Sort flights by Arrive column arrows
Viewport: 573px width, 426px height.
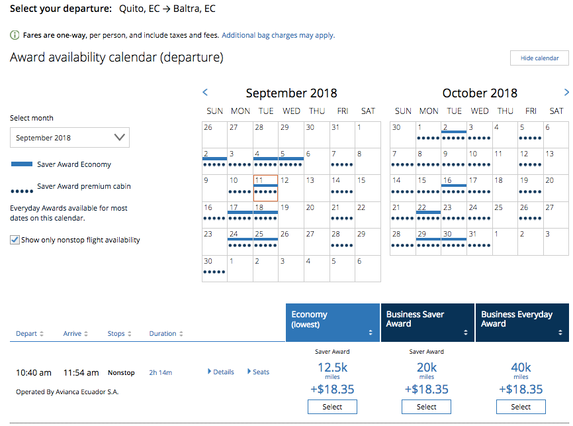pyautogui.click(x=86, y=334)
